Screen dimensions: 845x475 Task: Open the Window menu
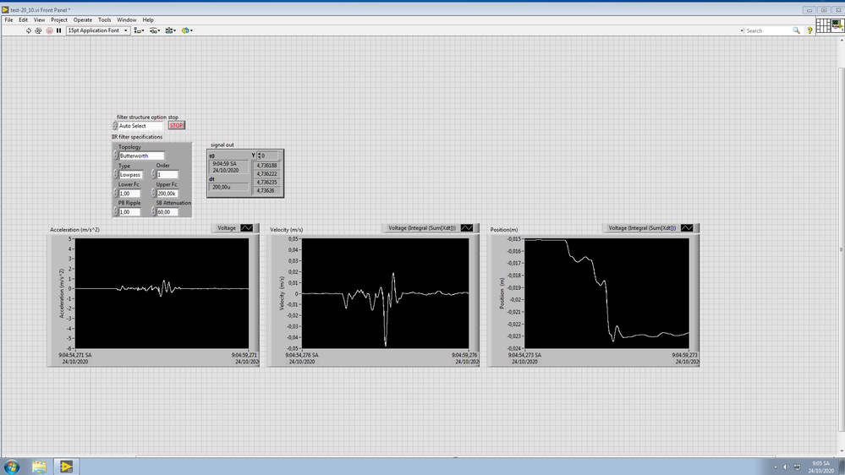tap(127, 20)
